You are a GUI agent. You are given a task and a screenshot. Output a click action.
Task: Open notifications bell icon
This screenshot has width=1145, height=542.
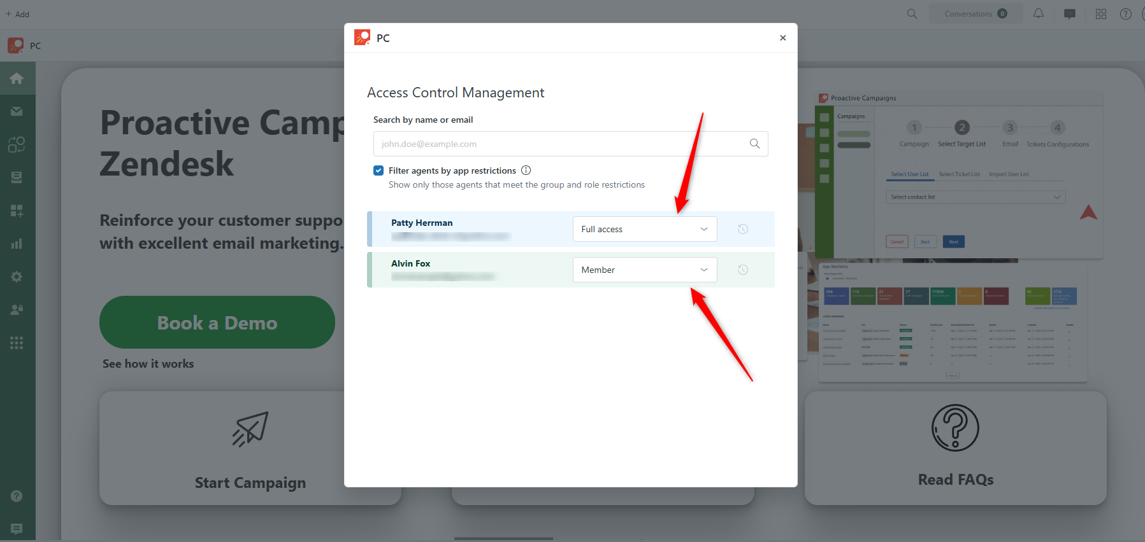click(1039, 13)
